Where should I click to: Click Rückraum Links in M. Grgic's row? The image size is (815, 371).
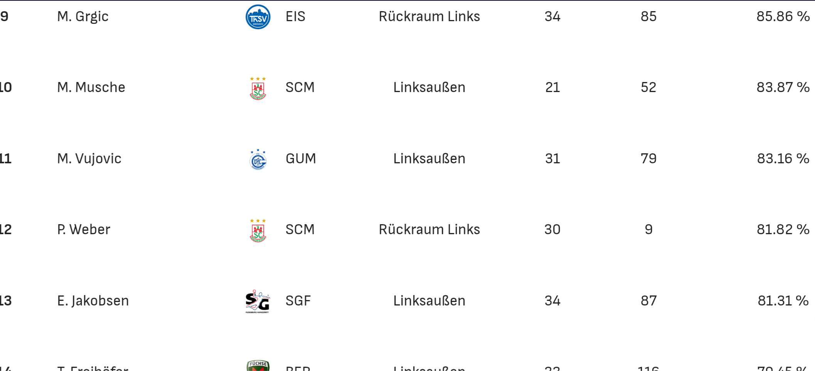[x=429, y=17]
